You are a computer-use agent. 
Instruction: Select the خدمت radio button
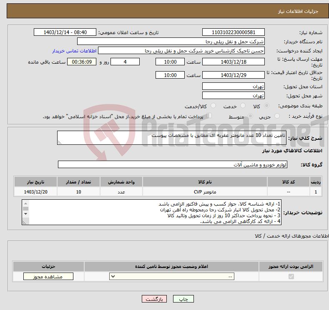point(243,106)
